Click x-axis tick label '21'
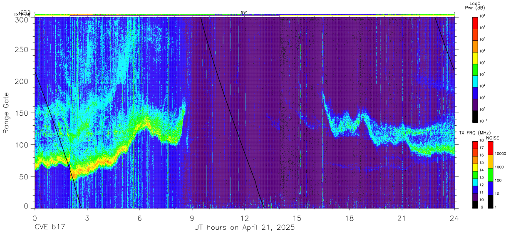The height and width of the screenshot is (236, 511). pyautogui.click(x=402, y=218)
